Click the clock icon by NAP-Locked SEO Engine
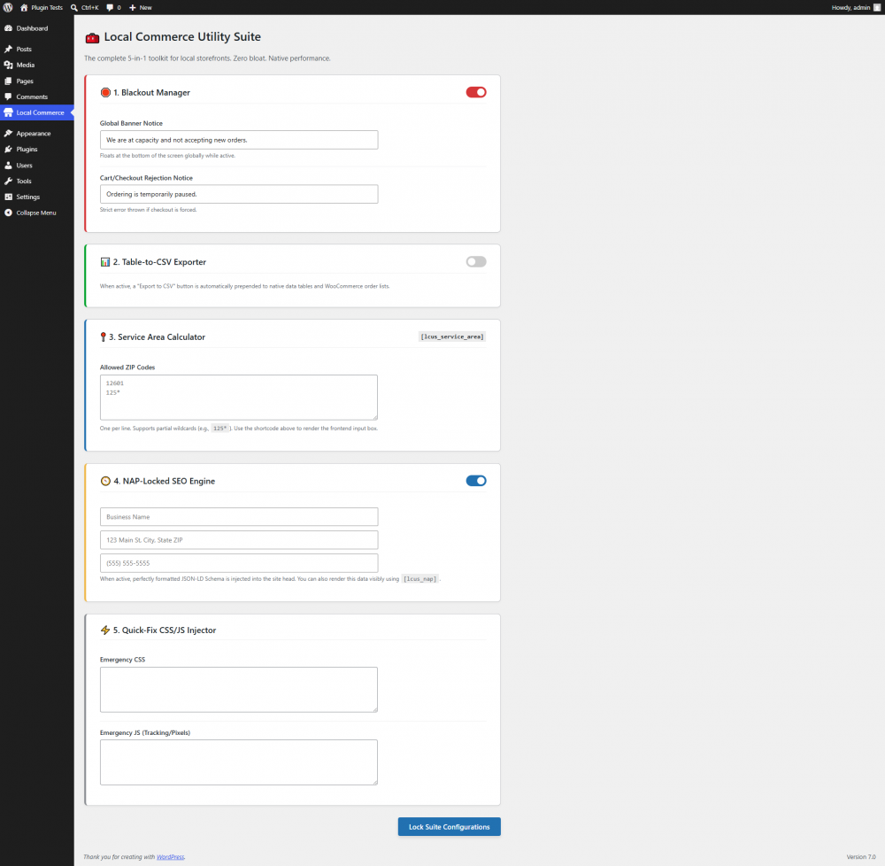The width and height of the screenshot is (885, 866). pos(105,481)
